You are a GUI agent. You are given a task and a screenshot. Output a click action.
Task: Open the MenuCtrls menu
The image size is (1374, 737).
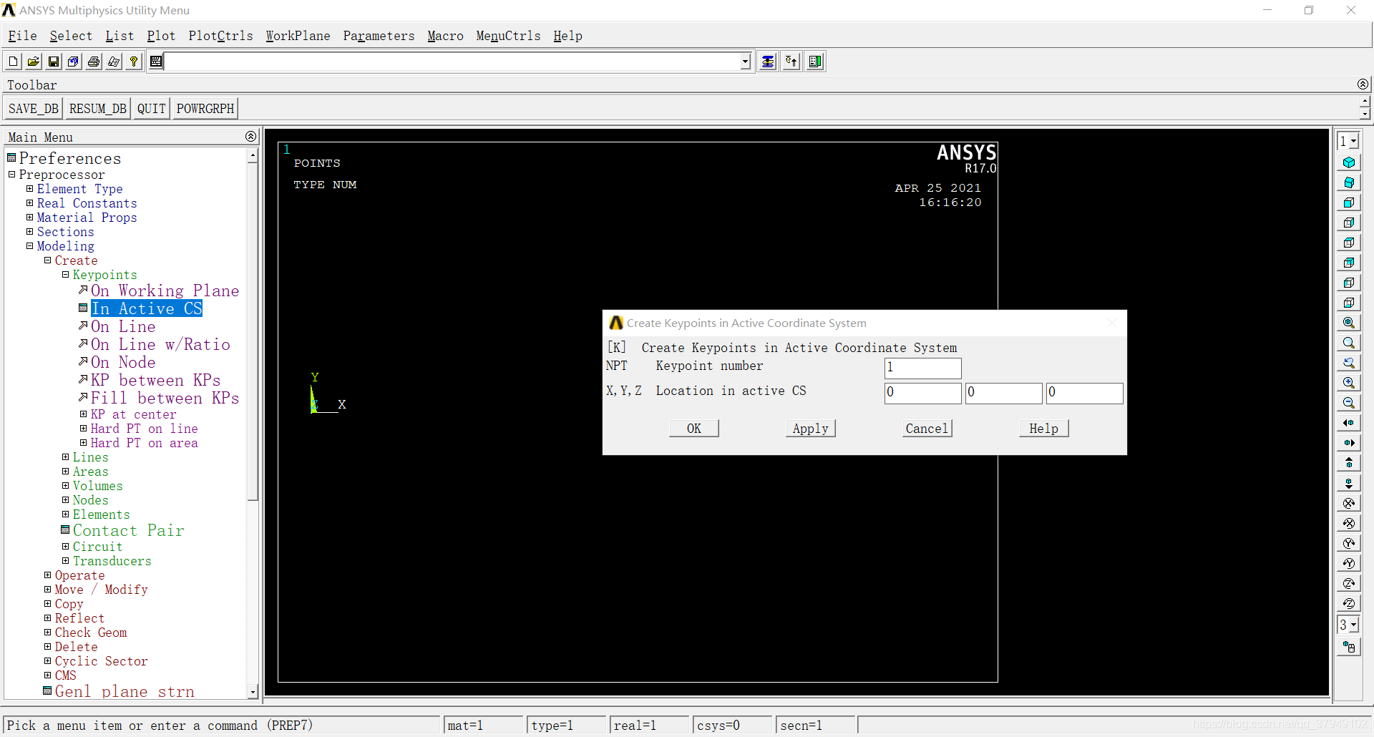point(508,36)
